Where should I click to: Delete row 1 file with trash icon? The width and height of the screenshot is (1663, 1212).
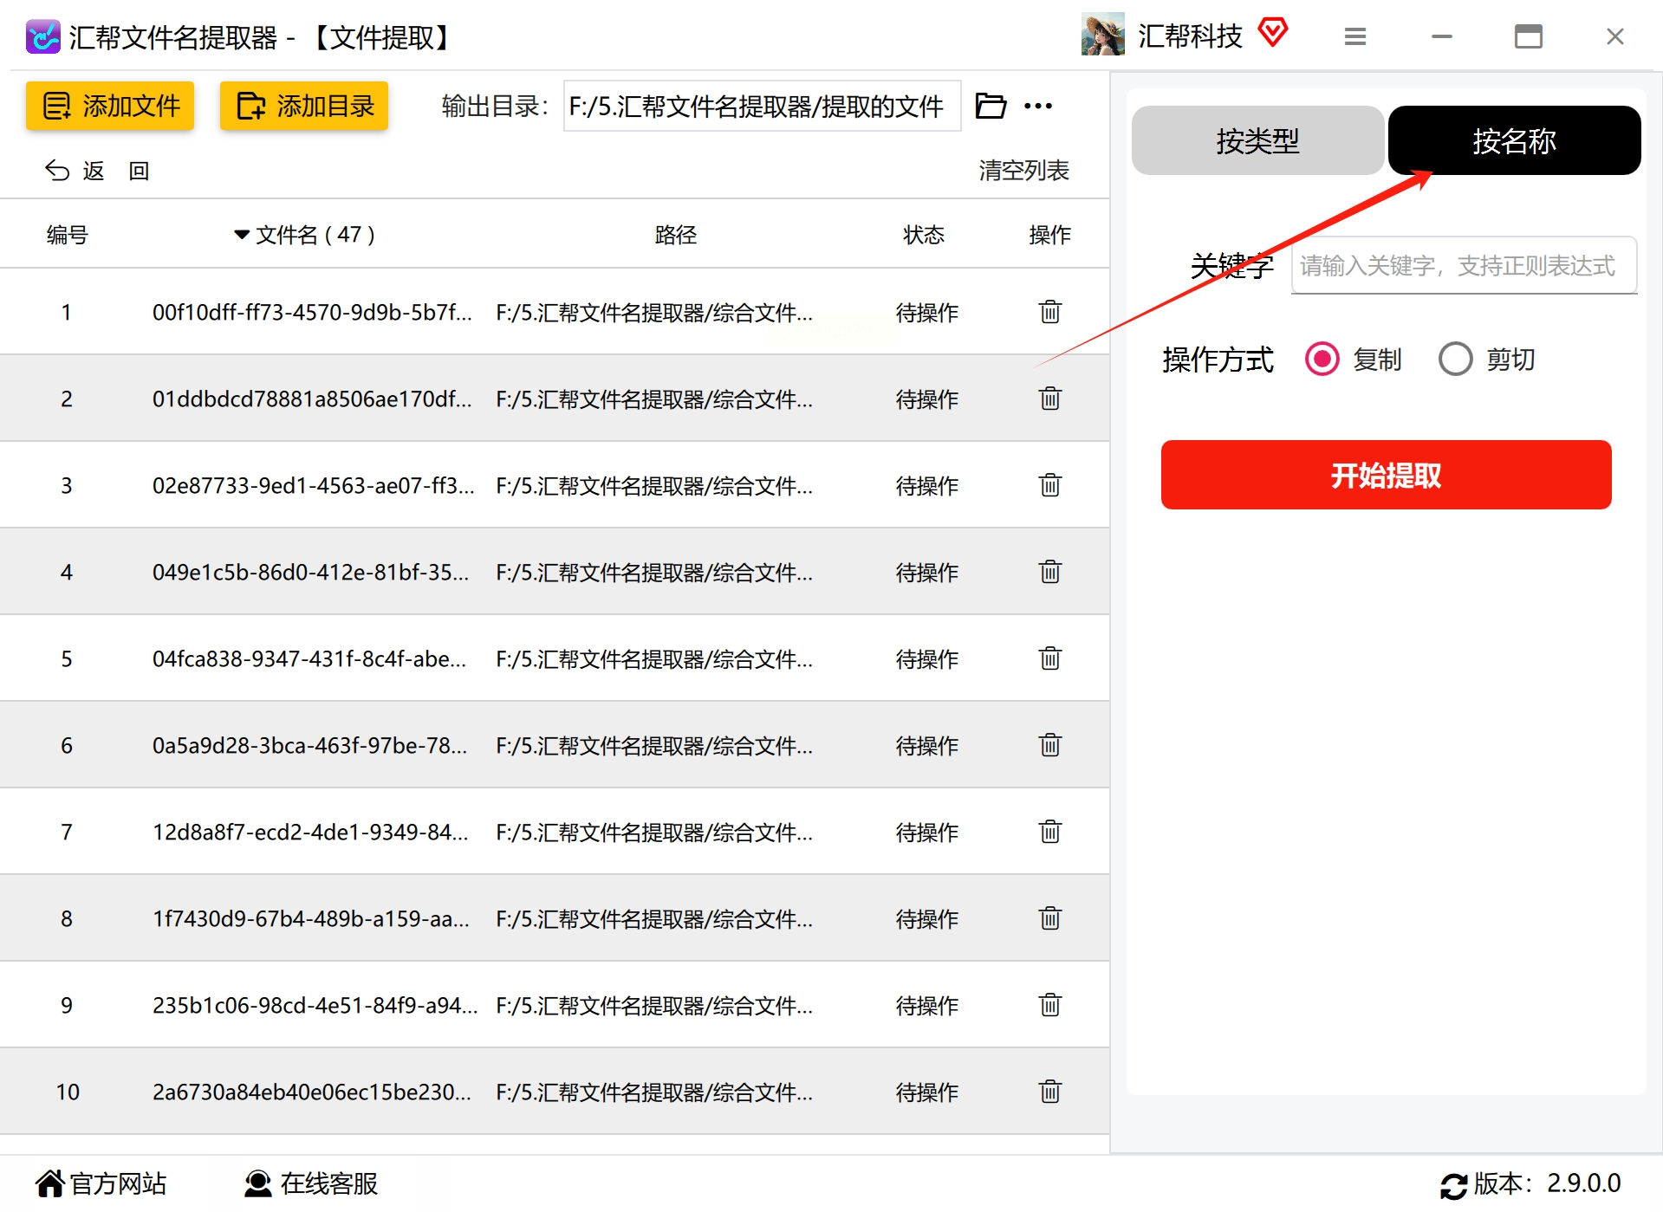tap(1049, 312)
